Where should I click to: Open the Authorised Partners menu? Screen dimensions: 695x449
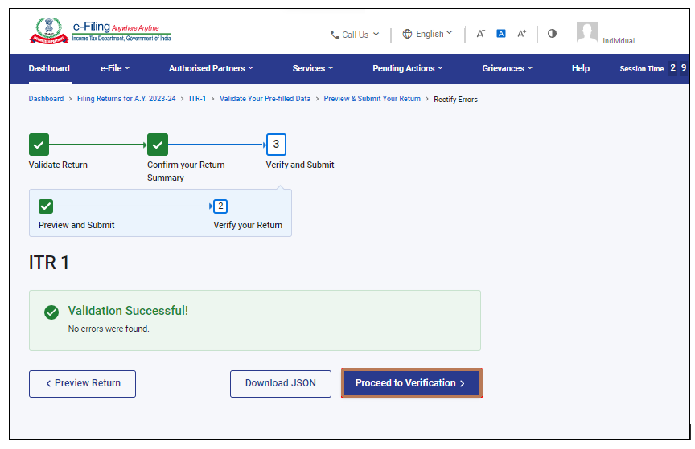pos(211,69)
